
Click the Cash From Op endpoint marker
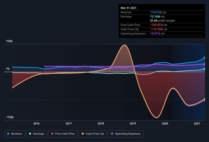coord(205,99)
